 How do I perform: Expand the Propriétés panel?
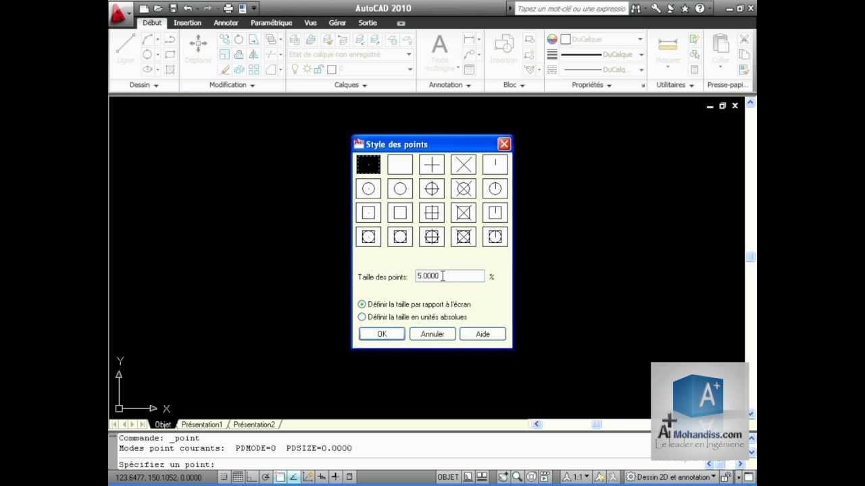pyautogui.click(x=592, y=85)
